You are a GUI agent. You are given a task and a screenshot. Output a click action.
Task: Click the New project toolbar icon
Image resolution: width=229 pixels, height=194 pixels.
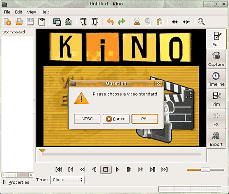click(7, 22)
